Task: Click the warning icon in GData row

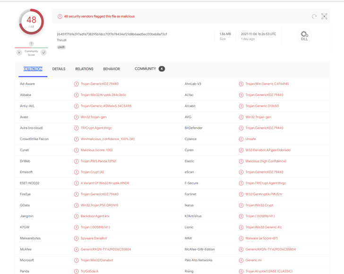Action: tap(77, 205)
